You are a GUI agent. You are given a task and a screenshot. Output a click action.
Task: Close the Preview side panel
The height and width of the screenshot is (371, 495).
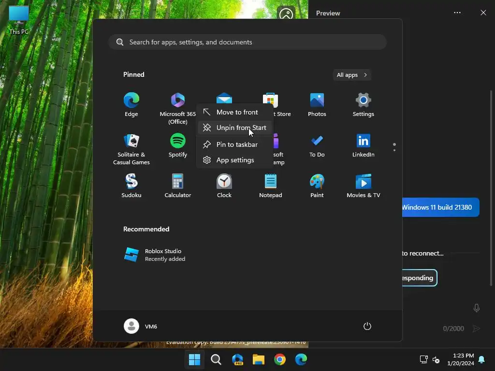(x=483, y=13)
